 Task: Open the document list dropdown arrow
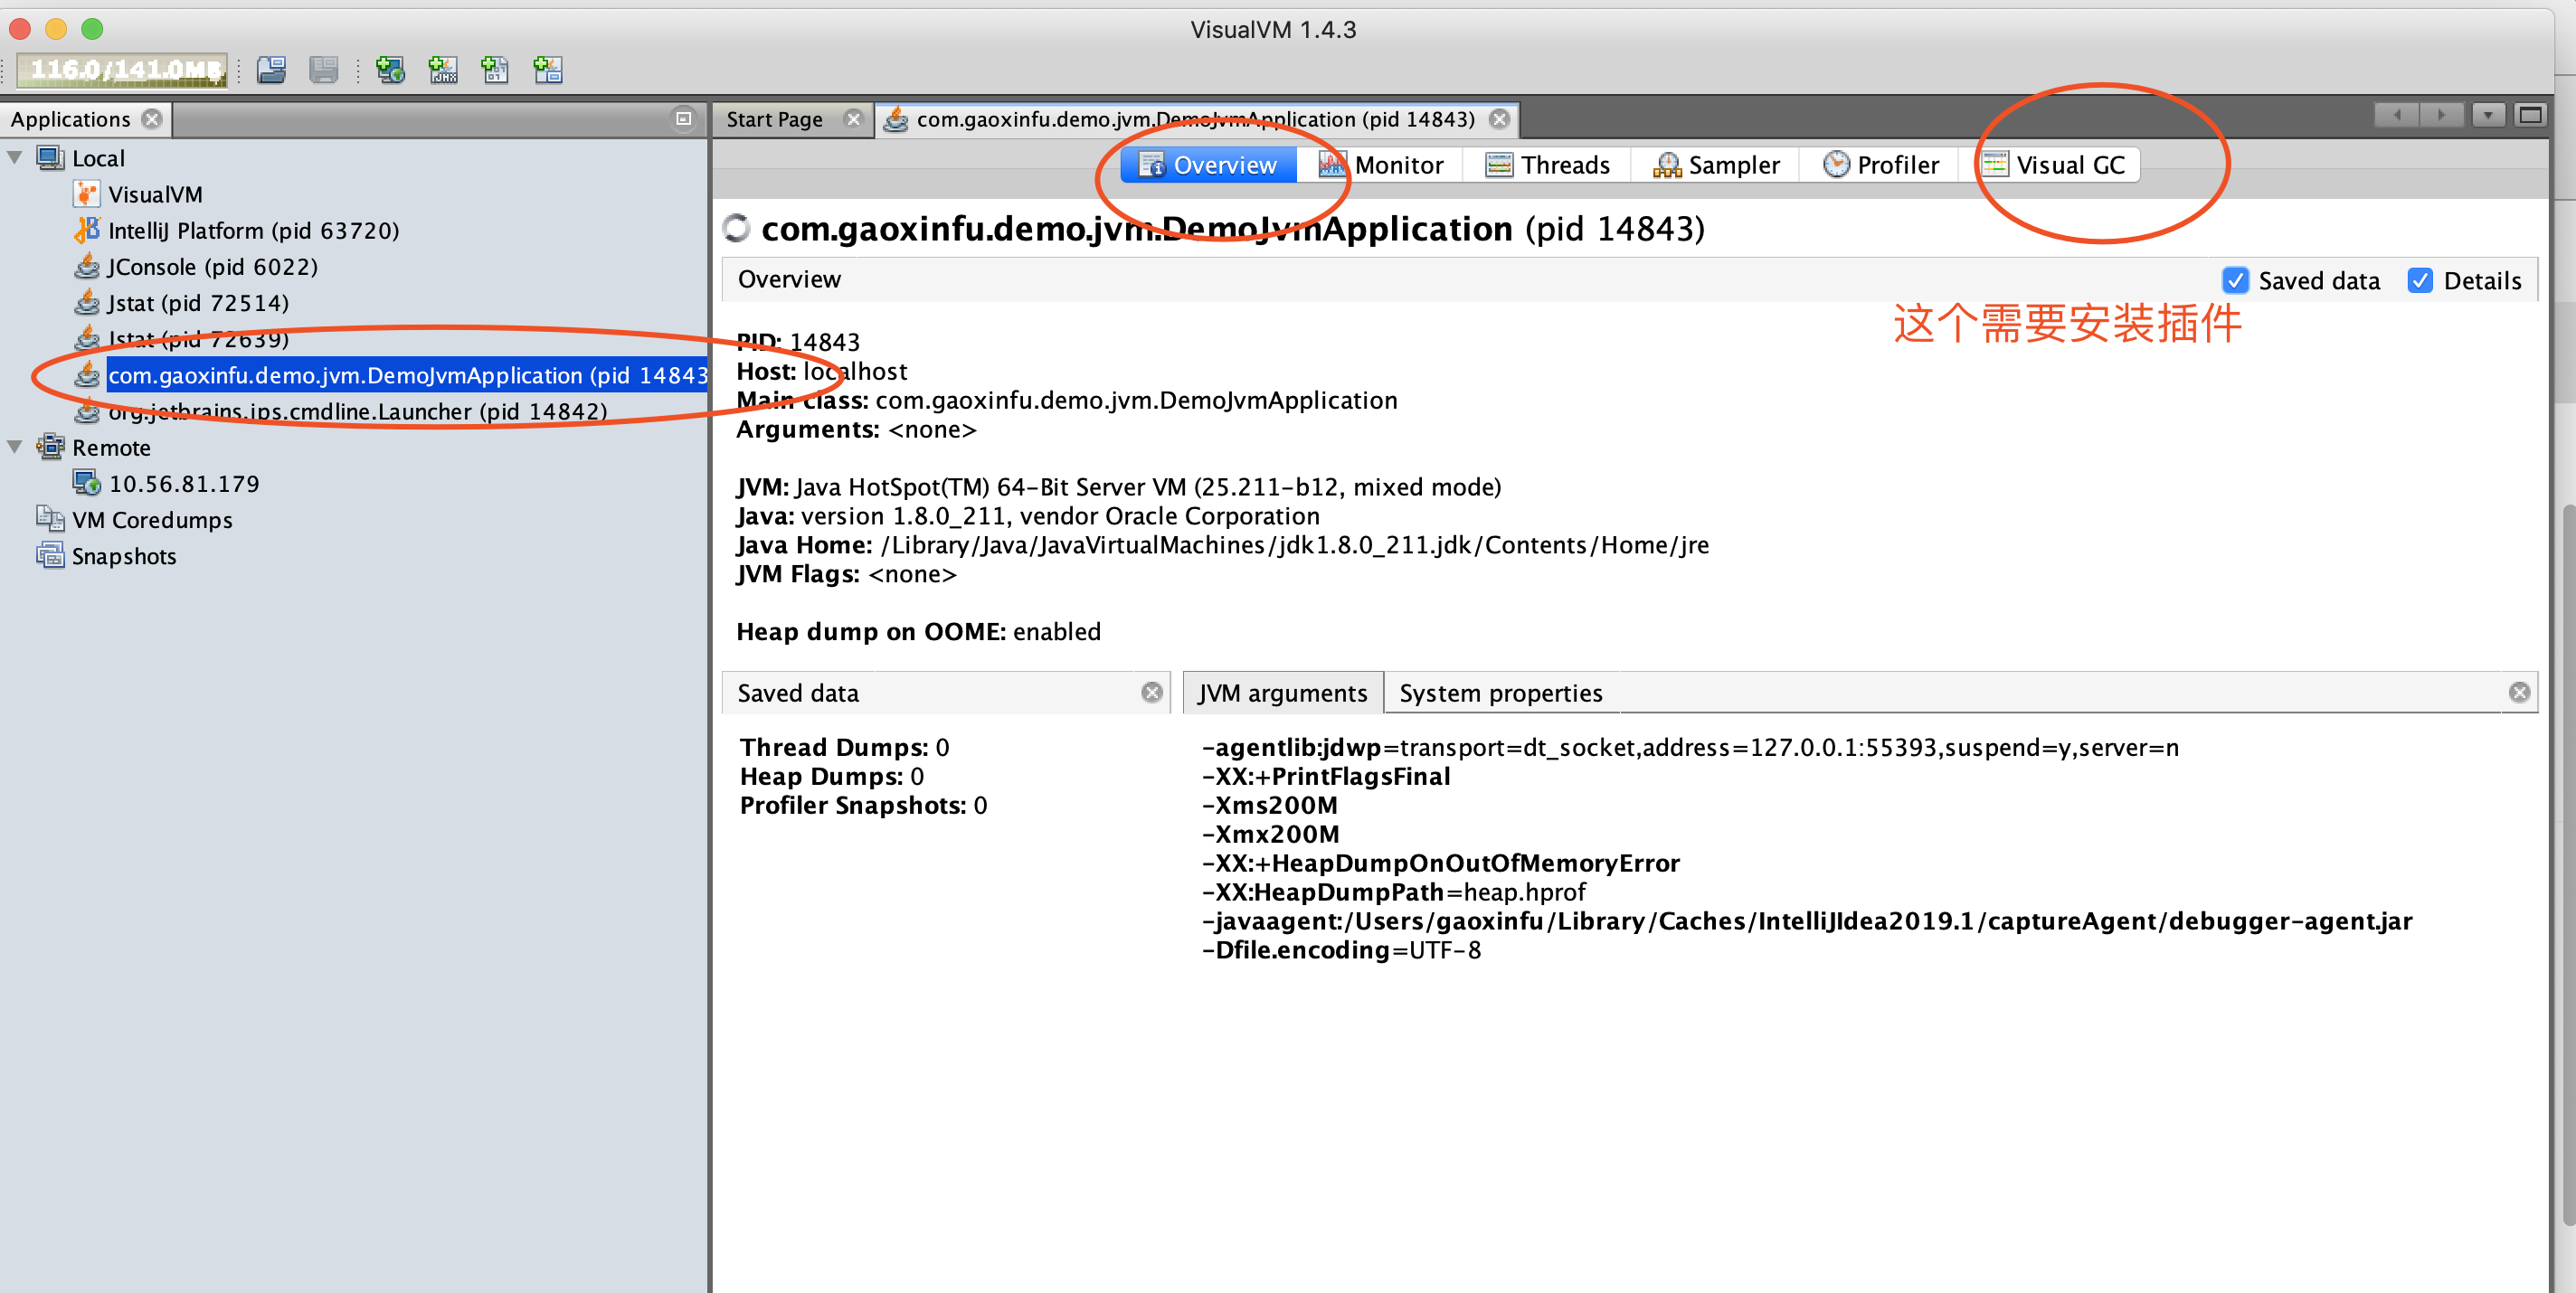click(x=2487, y=115)
